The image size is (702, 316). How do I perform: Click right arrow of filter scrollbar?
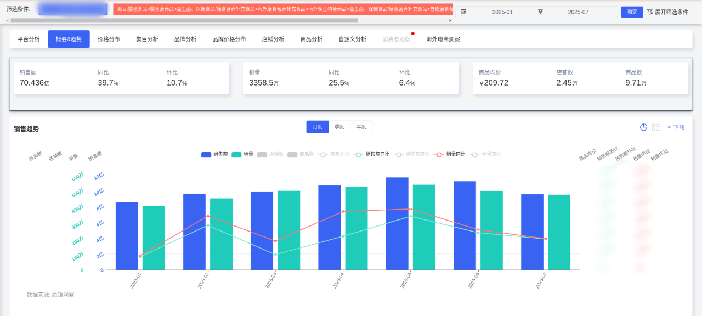[x=450, y=20]
